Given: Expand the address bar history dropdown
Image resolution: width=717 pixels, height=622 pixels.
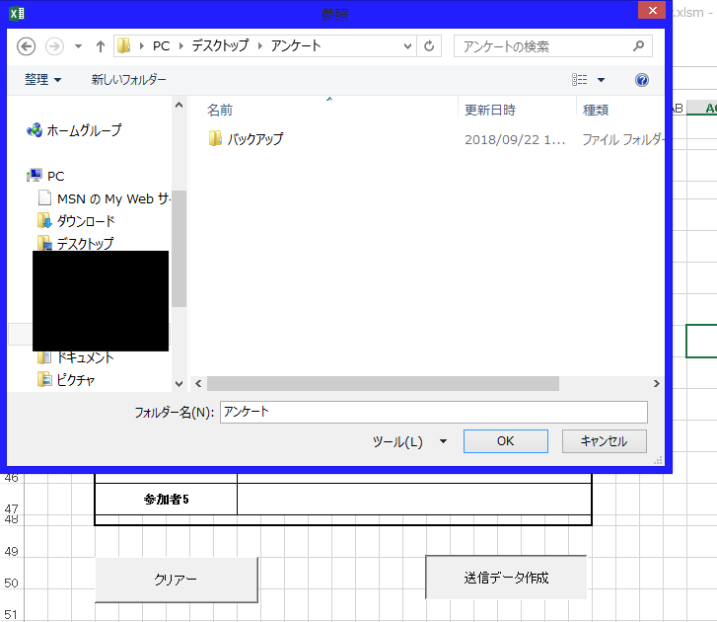Looking at the screenshot, I should coord(408,46).
